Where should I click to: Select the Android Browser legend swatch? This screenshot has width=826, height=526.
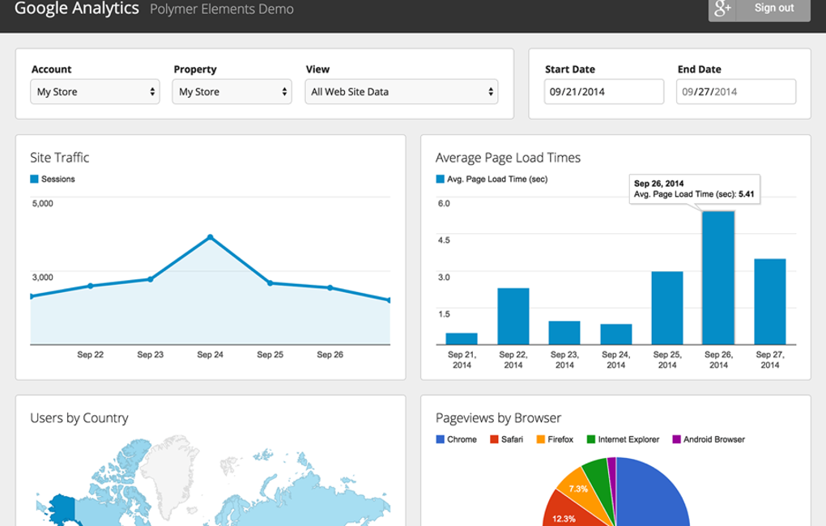(676, 439)
